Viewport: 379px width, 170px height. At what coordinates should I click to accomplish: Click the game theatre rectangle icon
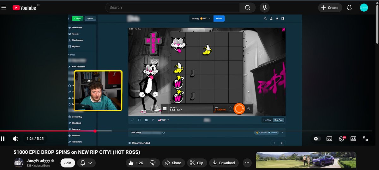coord(139,120)
